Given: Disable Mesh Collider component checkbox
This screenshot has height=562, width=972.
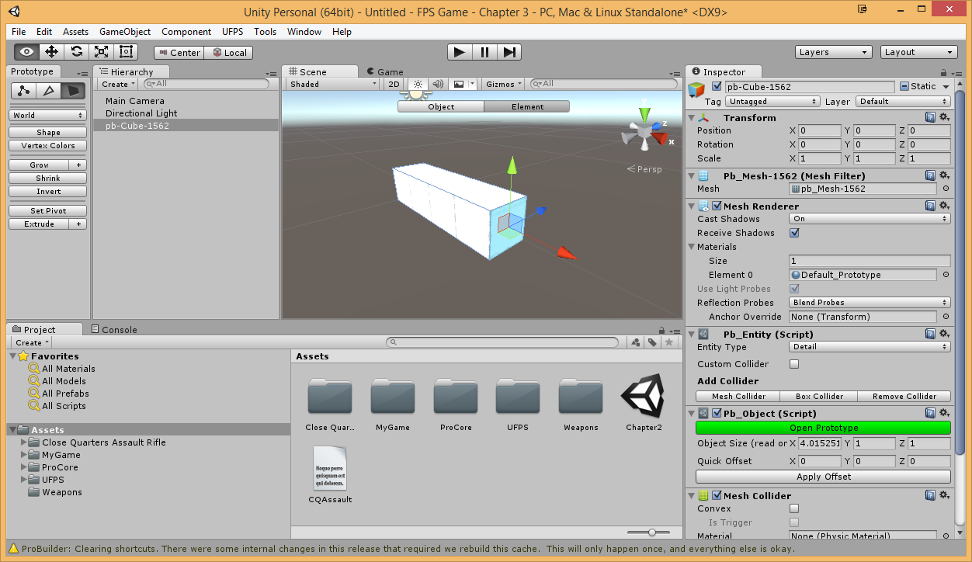Looking at the screenshot, I should point(717,495).
